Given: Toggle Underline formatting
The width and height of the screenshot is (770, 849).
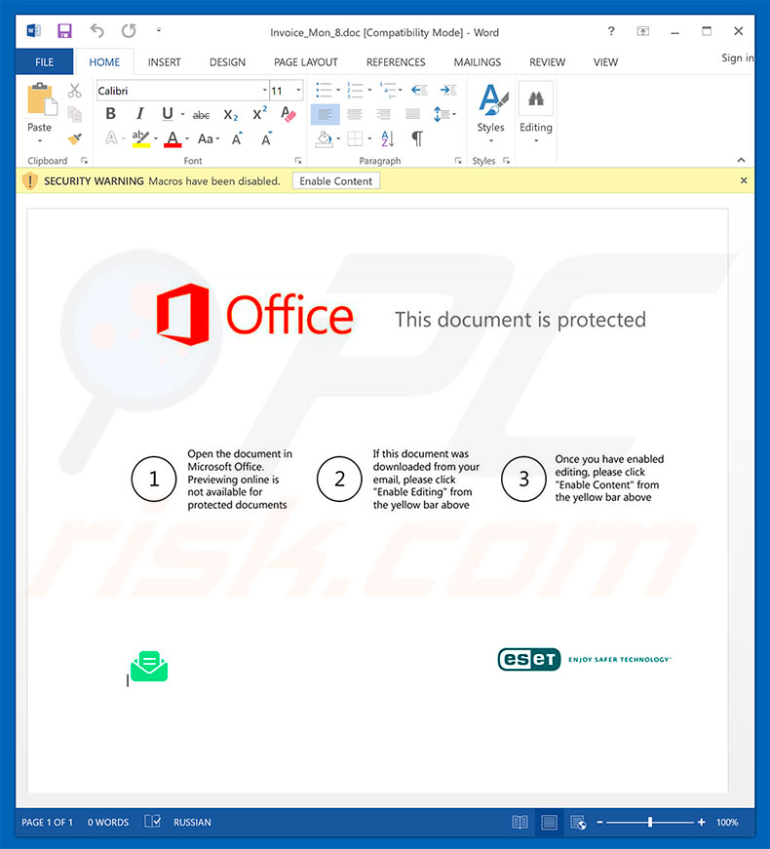Looking at the screenshot, I should click(x=168, y=114).
